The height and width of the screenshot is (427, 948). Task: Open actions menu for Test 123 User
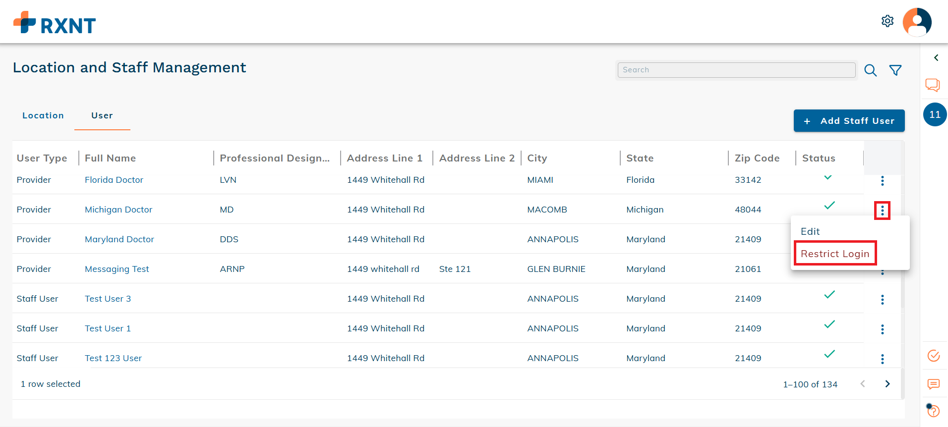(883, 359)
